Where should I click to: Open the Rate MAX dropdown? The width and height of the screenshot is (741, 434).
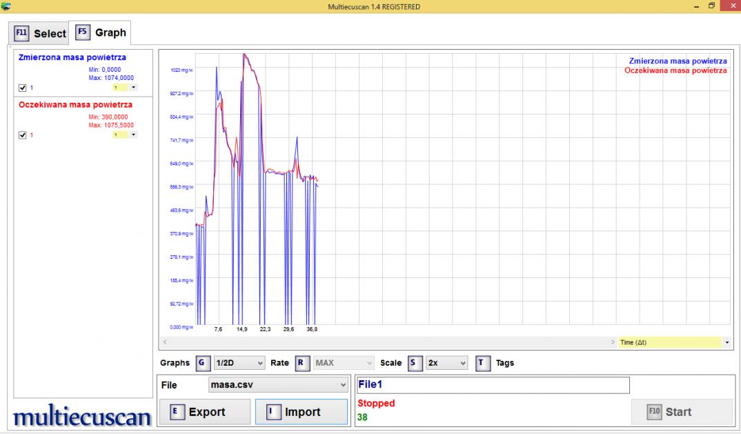click(x=344, y=363)
